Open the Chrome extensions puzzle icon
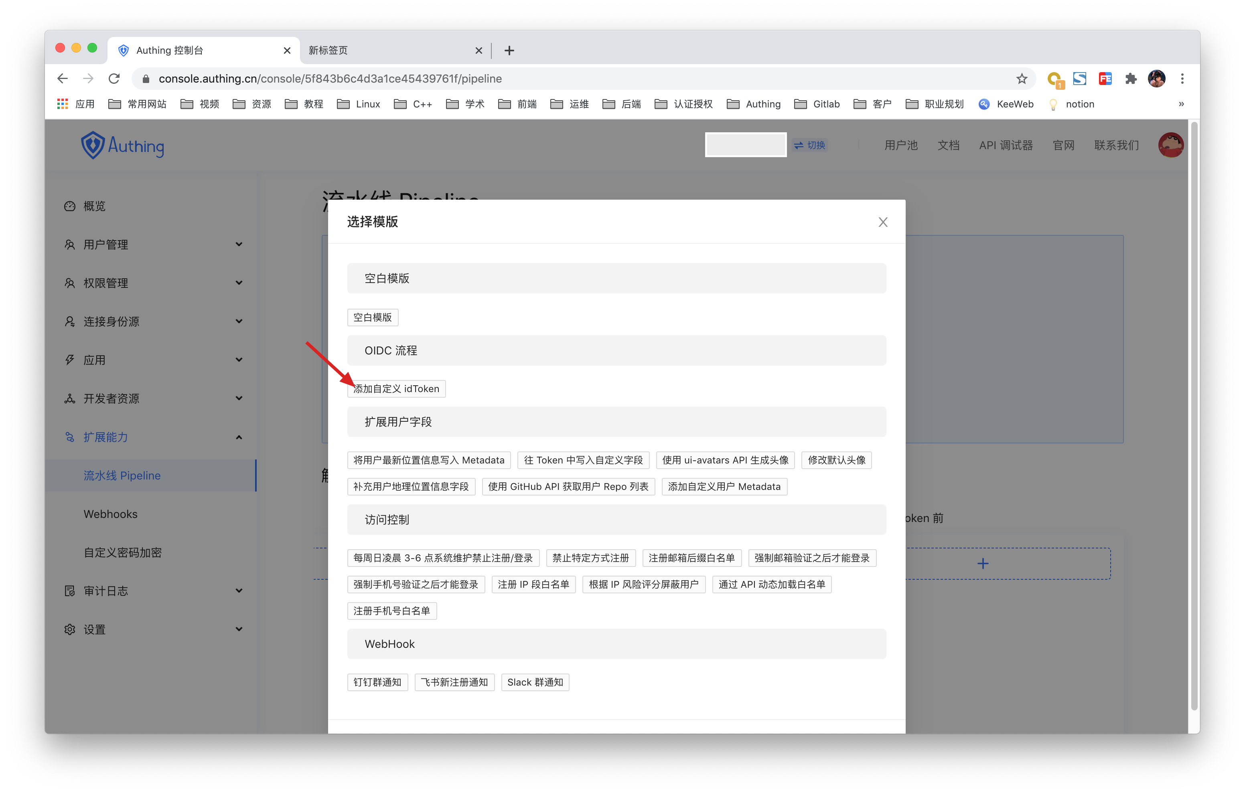 [x=1130, y=79]
